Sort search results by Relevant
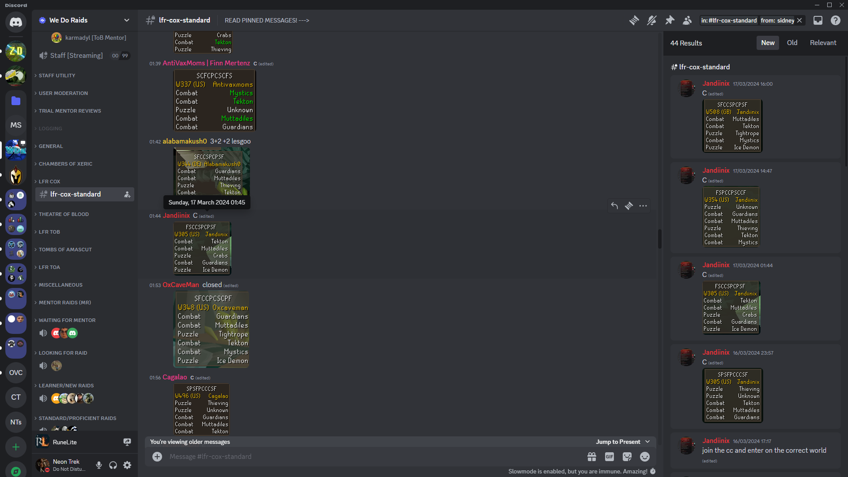Screen dimensions: 848x477 [823, 43]
